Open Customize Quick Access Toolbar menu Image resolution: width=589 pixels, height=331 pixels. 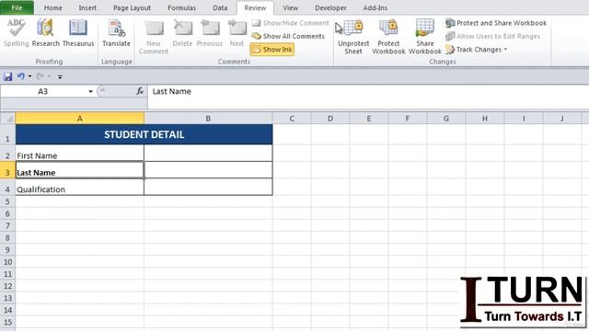(60, 77)
